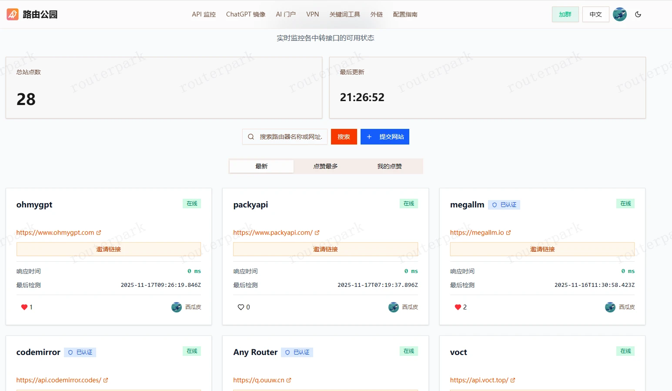Toggle dark mode with the moon icon
This screenshot has height=391, width=672.
pyautogui.click(x=638, y=14)
